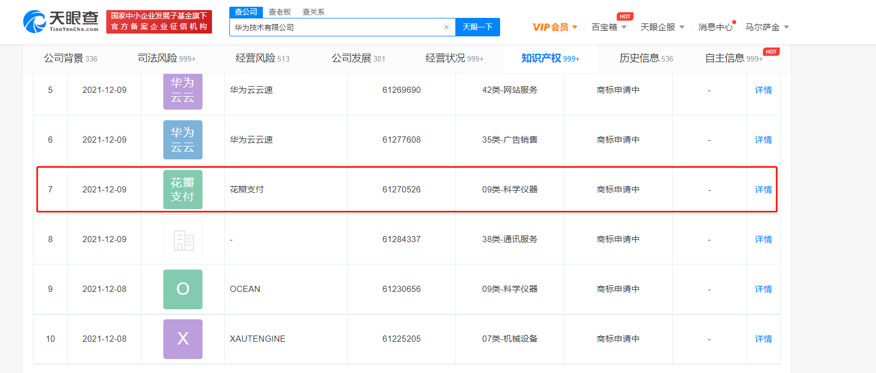Image resolution: width=876 pixels, height=373 pixels.
Task: Open the 马尔萨金 user menu
Action: point(767,27)
